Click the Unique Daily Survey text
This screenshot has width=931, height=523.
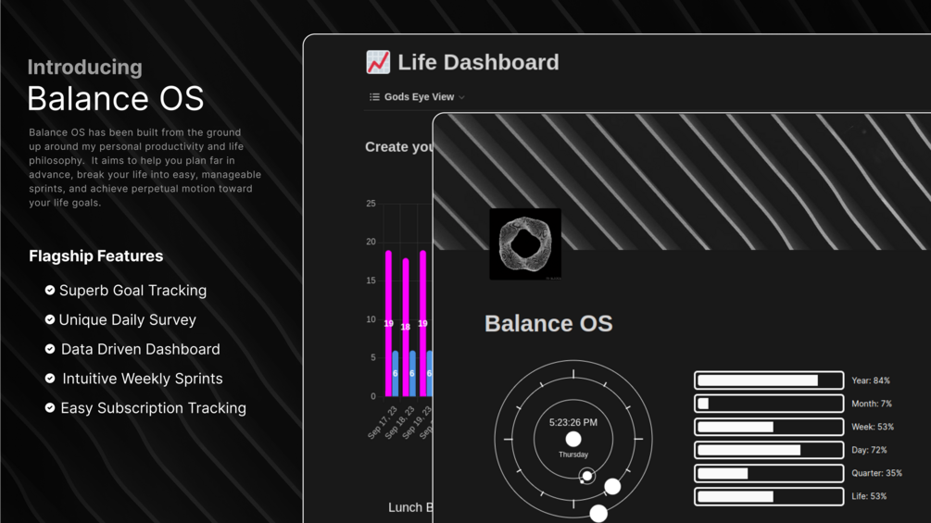(x=128, y=319)
